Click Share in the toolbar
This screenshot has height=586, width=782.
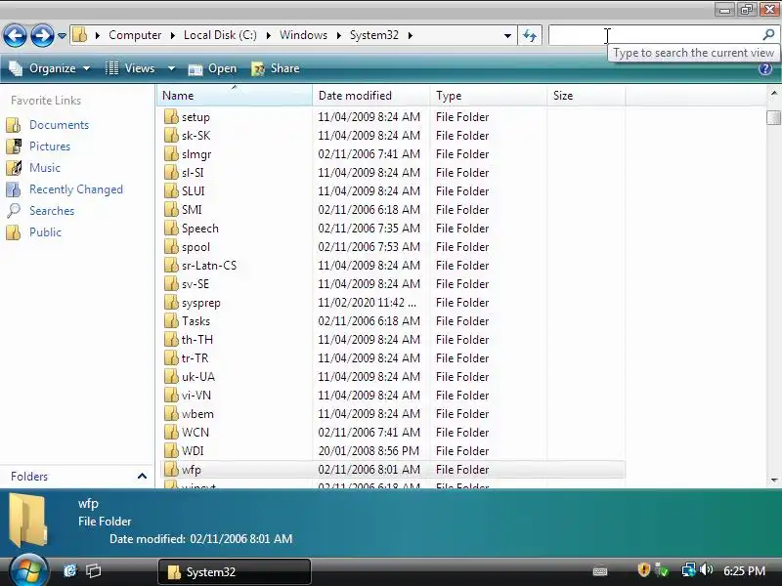(x=276, y=68)
